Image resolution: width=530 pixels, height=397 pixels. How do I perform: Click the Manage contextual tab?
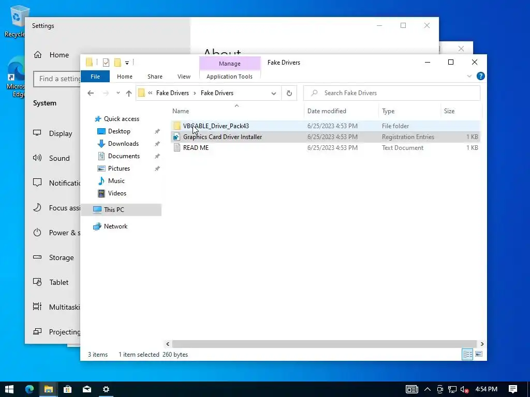pyautogui.click(x=230, y=64)
